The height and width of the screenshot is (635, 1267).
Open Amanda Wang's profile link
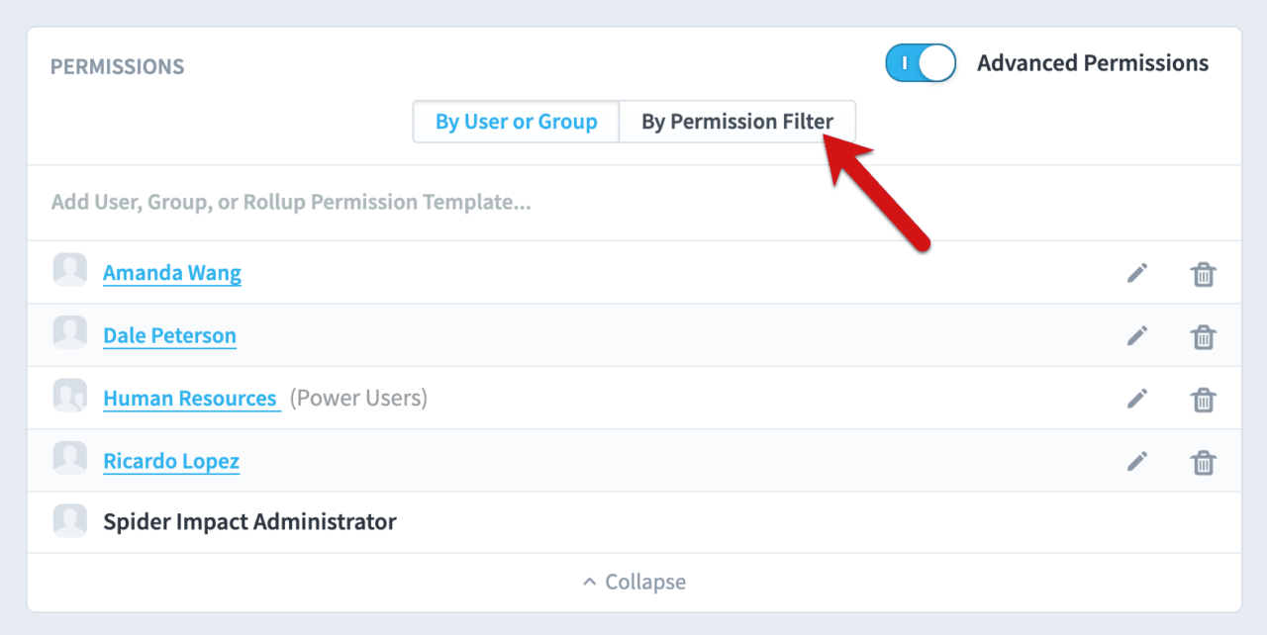(171, 272)
